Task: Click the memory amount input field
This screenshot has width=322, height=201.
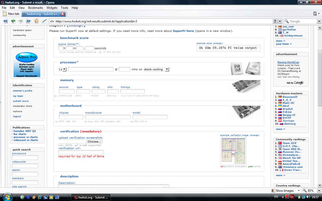Action: [67, 91]
